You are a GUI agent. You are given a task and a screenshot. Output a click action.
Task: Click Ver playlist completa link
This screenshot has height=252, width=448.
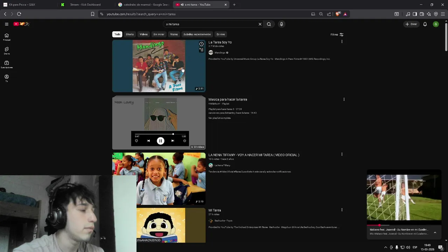click(x=219, y=118)
